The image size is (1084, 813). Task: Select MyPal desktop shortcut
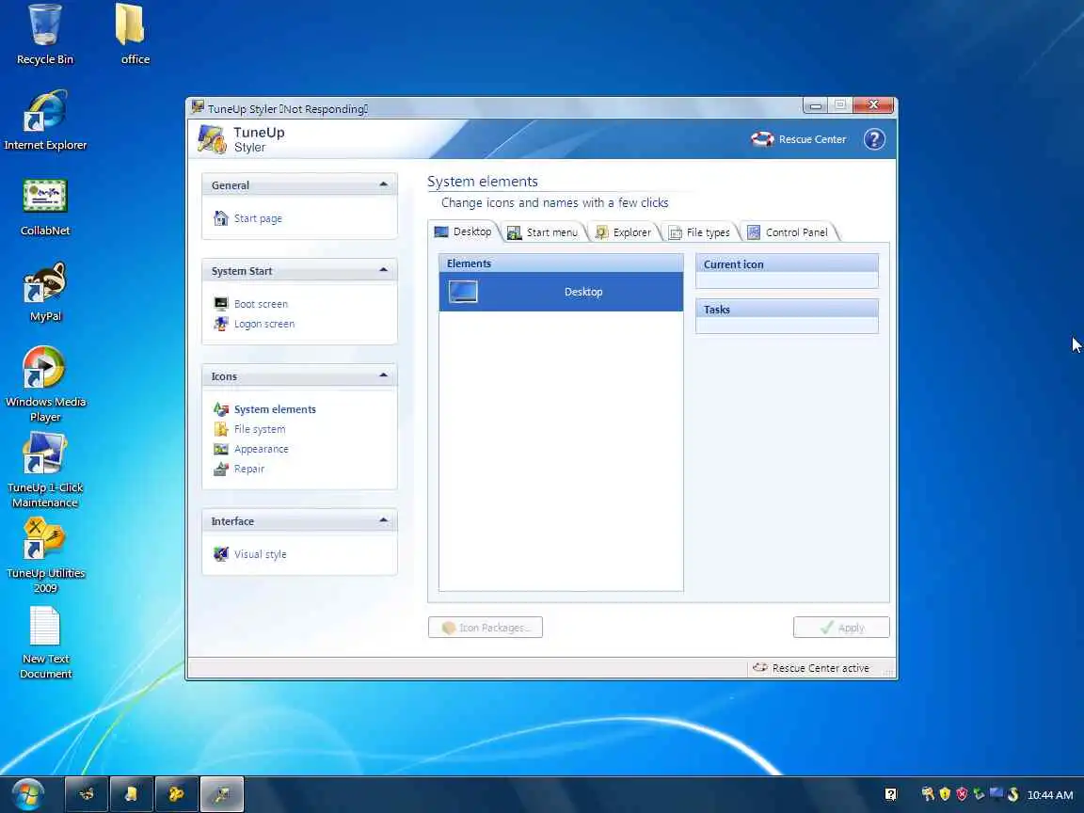[45, 292]
